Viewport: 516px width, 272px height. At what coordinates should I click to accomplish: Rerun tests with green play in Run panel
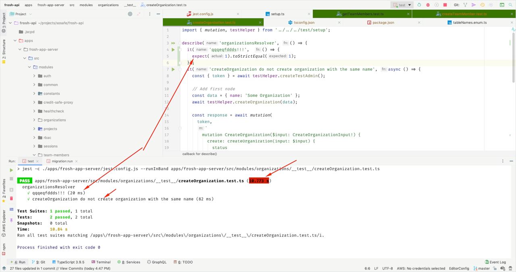[x=11, y=170]
